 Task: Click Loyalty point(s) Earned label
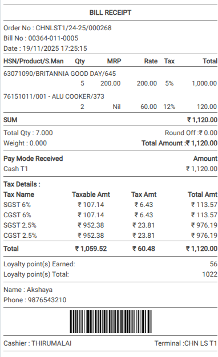coord(39,264)
